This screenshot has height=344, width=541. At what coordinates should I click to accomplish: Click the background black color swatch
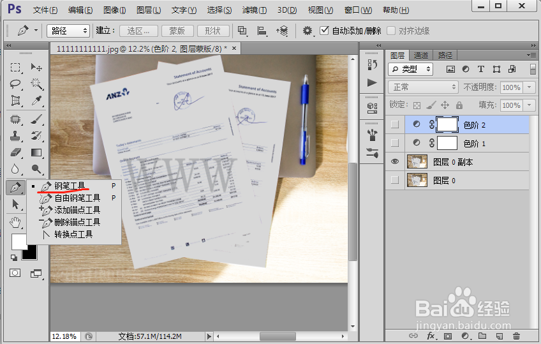[31, 253]
